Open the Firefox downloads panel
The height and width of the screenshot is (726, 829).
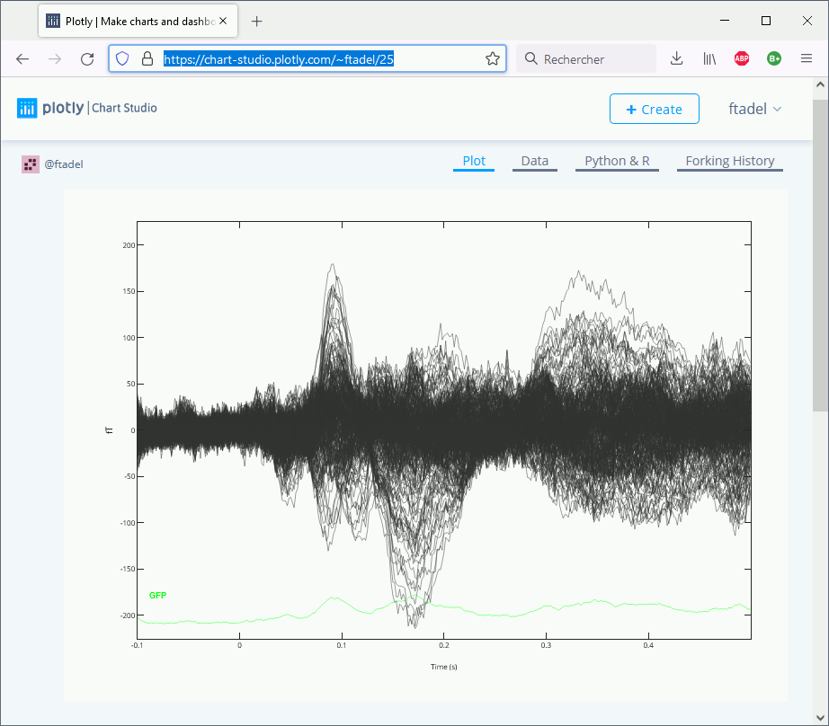click(x=677, y=59)
